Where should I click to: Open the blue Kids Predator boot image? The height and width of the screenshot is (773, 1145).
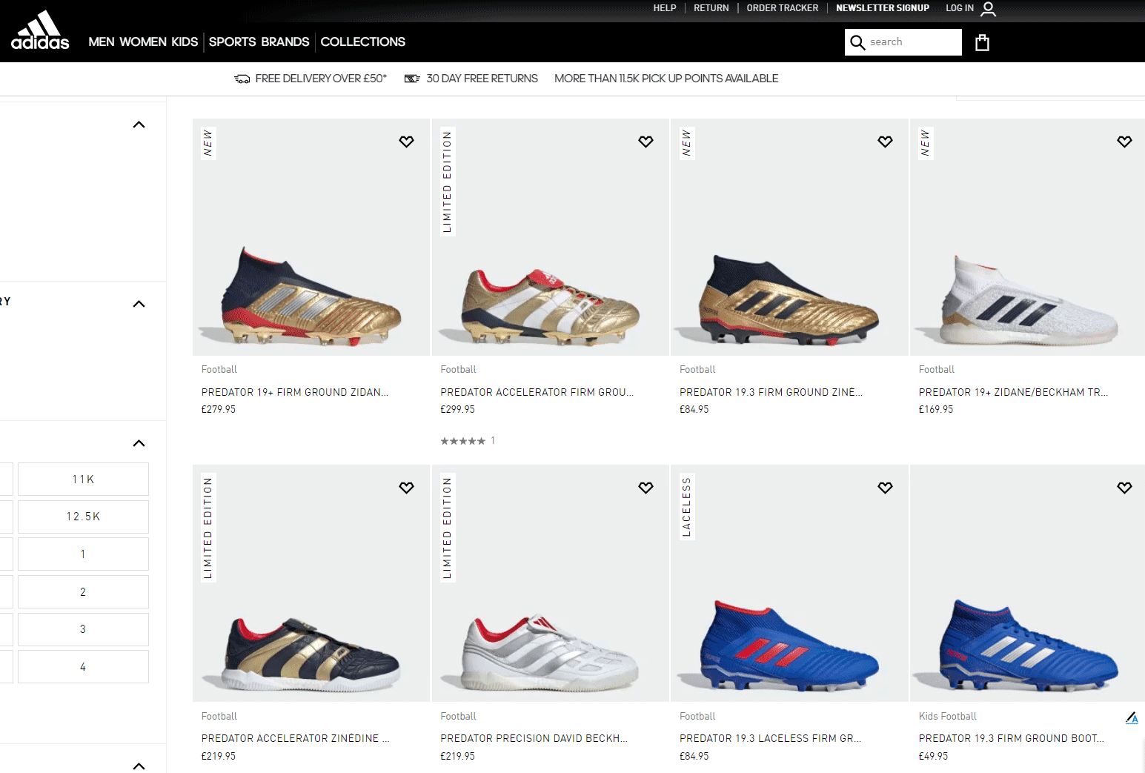(x=1028, y=583)
